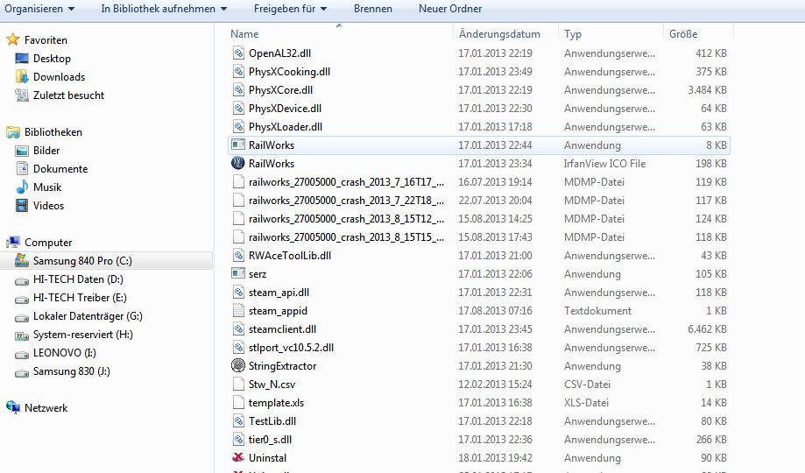Click the steam_appid text document icon
This screenshot has height=473, width=805.
point(237,310)
